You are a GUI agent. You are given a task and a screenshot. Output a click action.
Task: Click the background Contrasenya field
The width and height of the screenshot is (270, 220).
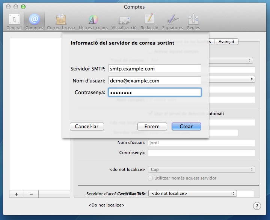[201, 153]
